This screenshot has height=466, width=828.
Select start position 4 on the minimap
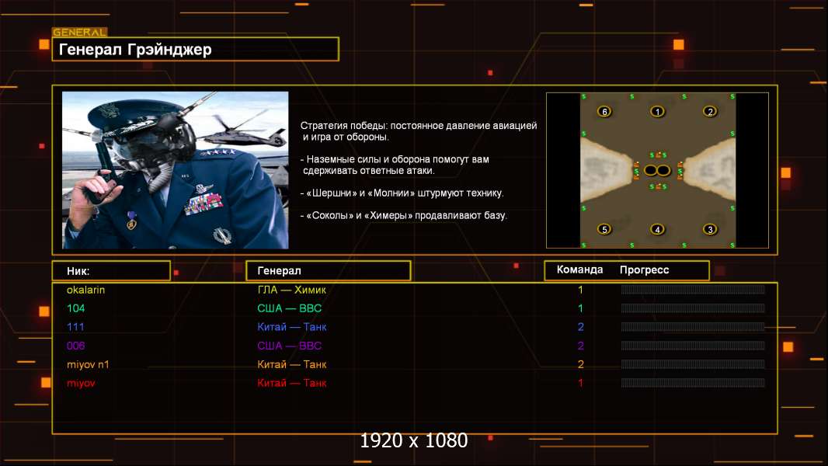click(657, 229)
